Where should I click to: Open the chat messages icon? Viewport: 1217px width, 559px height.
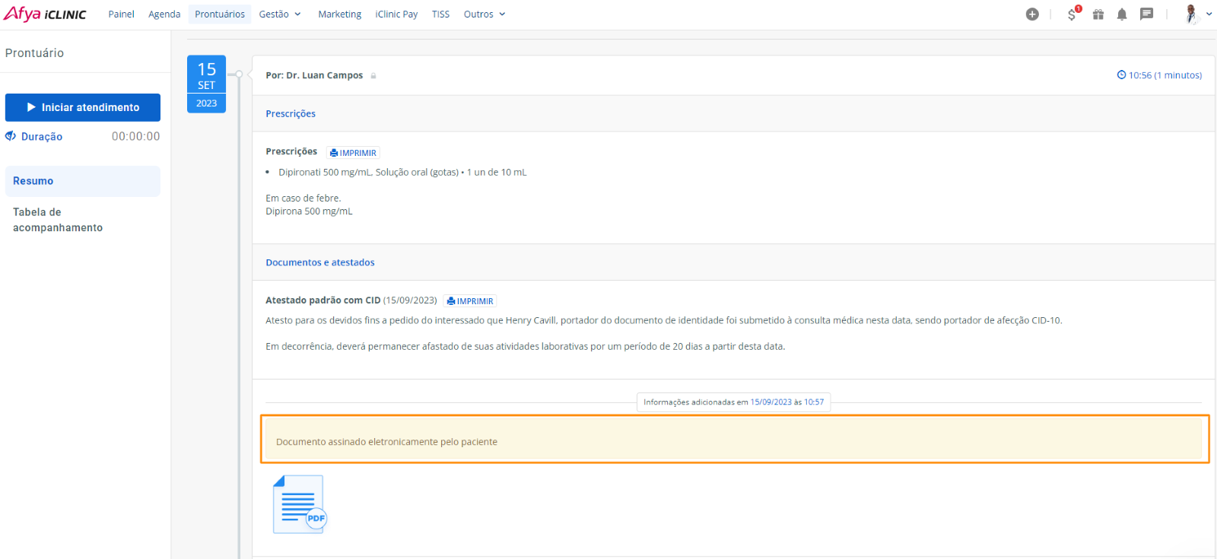pos(1146,14)
